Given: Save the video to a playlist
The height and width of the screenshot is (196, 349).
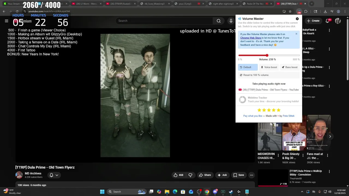Looking at the screenshot, I should coord(239,175).
